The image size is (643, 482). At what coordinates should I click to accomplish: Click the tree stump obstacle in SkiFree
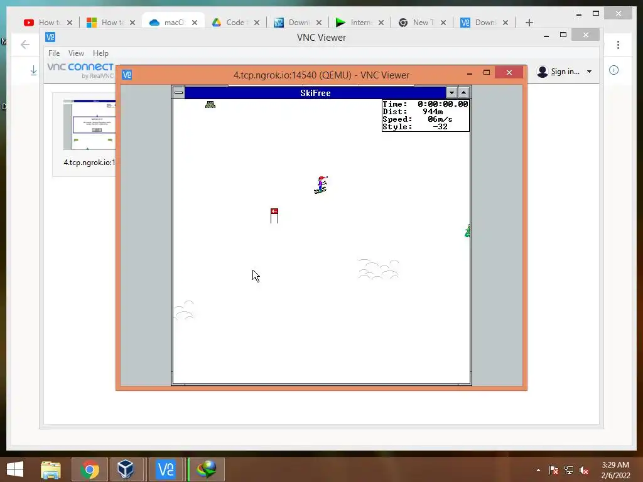pos(210,105)
